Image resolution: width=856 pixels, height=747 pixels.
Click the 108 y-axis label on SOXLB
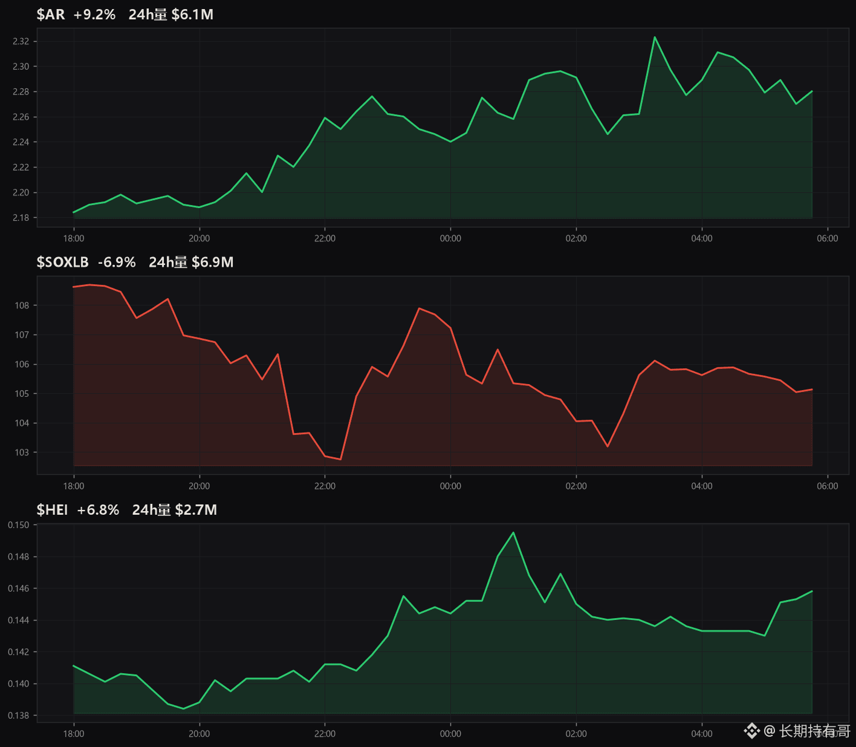tap(22, 305)
